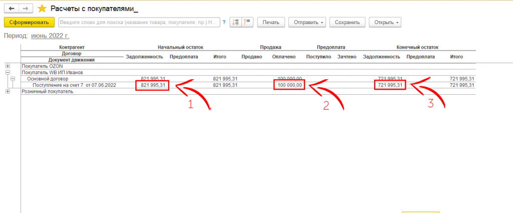
Task: Click the expand all groups icon
Action: pos(236,23)
